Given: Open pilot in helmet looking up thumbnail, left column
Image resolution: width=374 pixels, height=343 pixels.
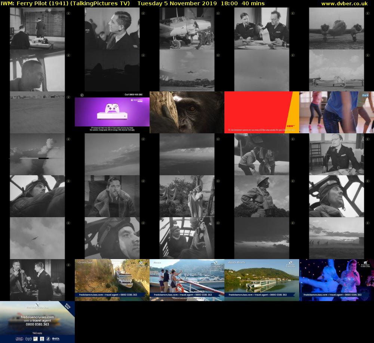Looking at the screenshot, I should click(x=37, y=196).
